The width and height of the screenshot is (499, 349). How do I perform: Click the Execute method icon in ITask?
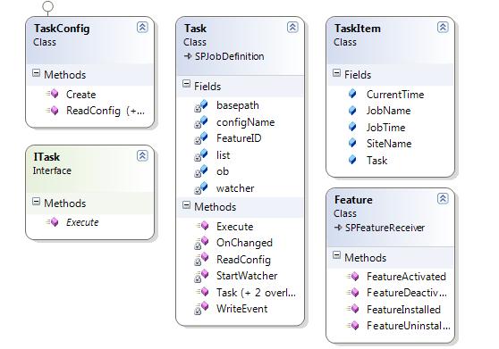pyautogui.click(x=53, y=222)
